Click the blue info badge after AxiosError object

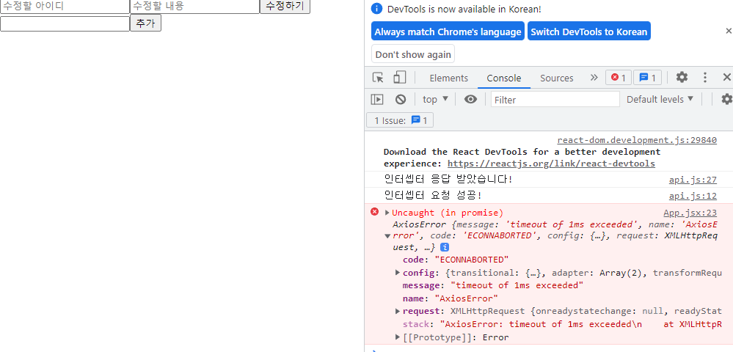tap(446, 247)
